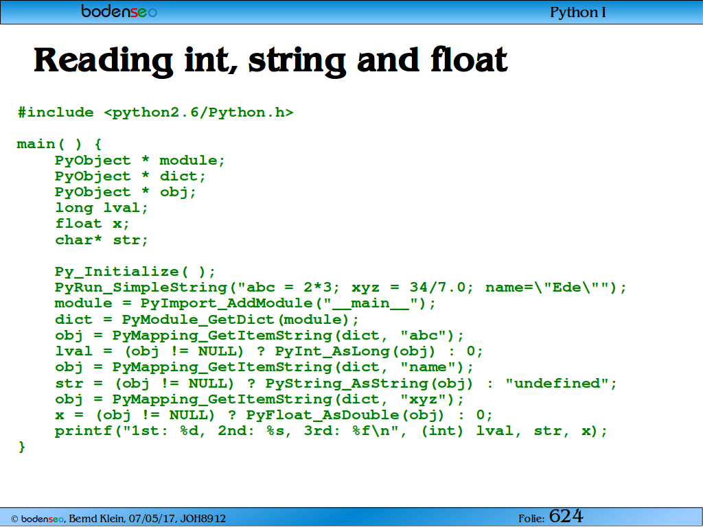Click the "Py_Initialize( );" line
The image size is (703, 527).
tap(135, 272)
